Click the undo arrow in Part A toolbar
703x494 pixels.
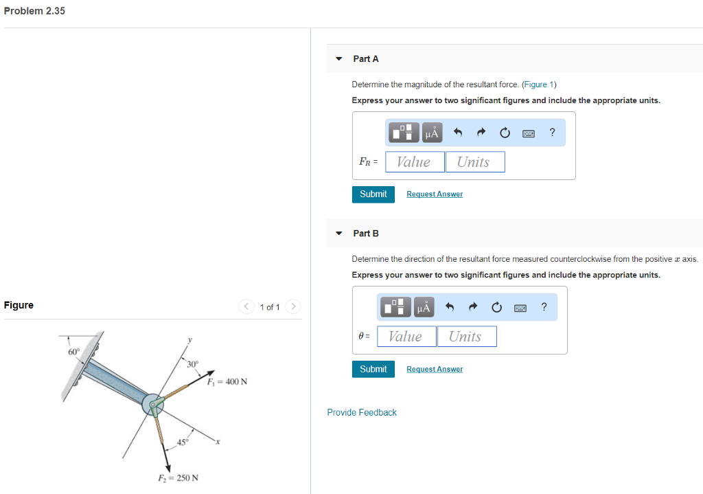458,132
